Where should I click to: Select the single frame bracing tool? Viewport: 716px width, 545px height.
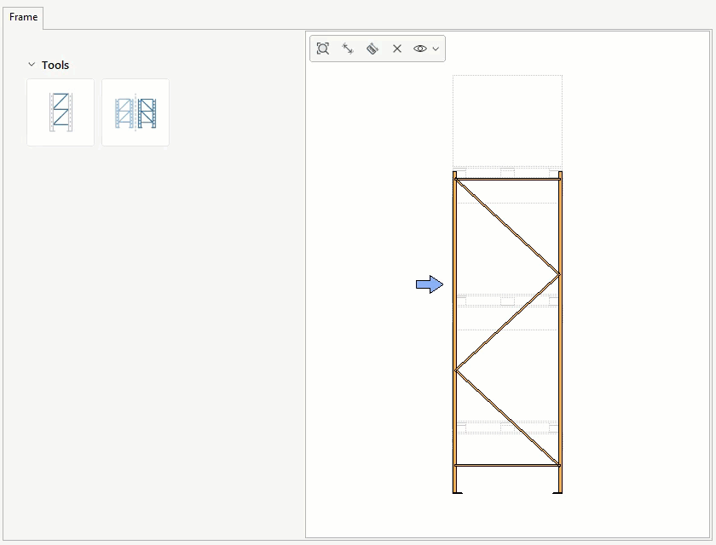click(x=61, y=112)
